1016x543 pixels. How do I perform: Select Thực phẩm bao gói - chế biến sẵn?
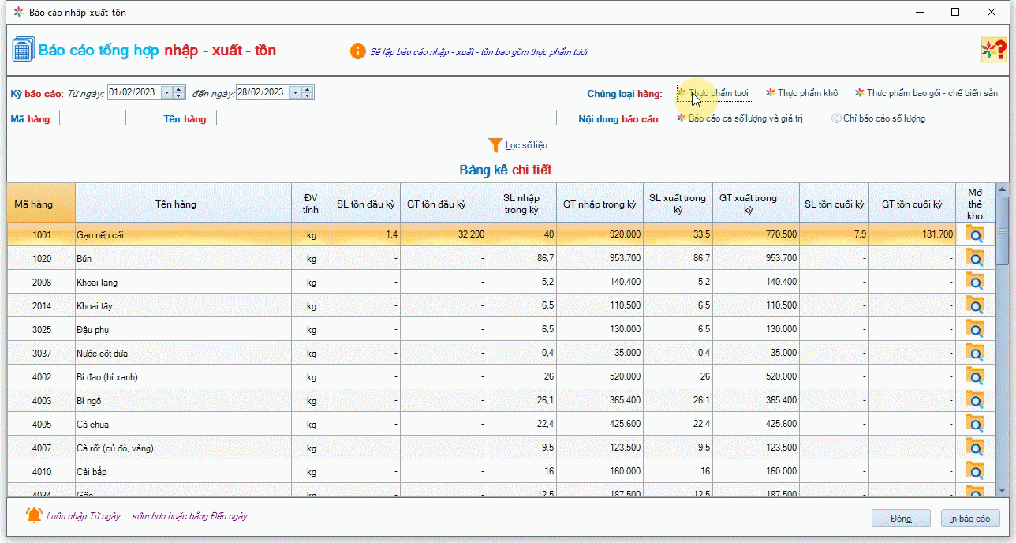click(x=926, y=93)
